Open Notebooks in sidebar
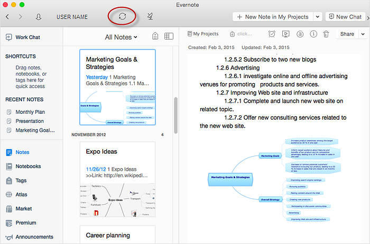 tap(24, 167)
